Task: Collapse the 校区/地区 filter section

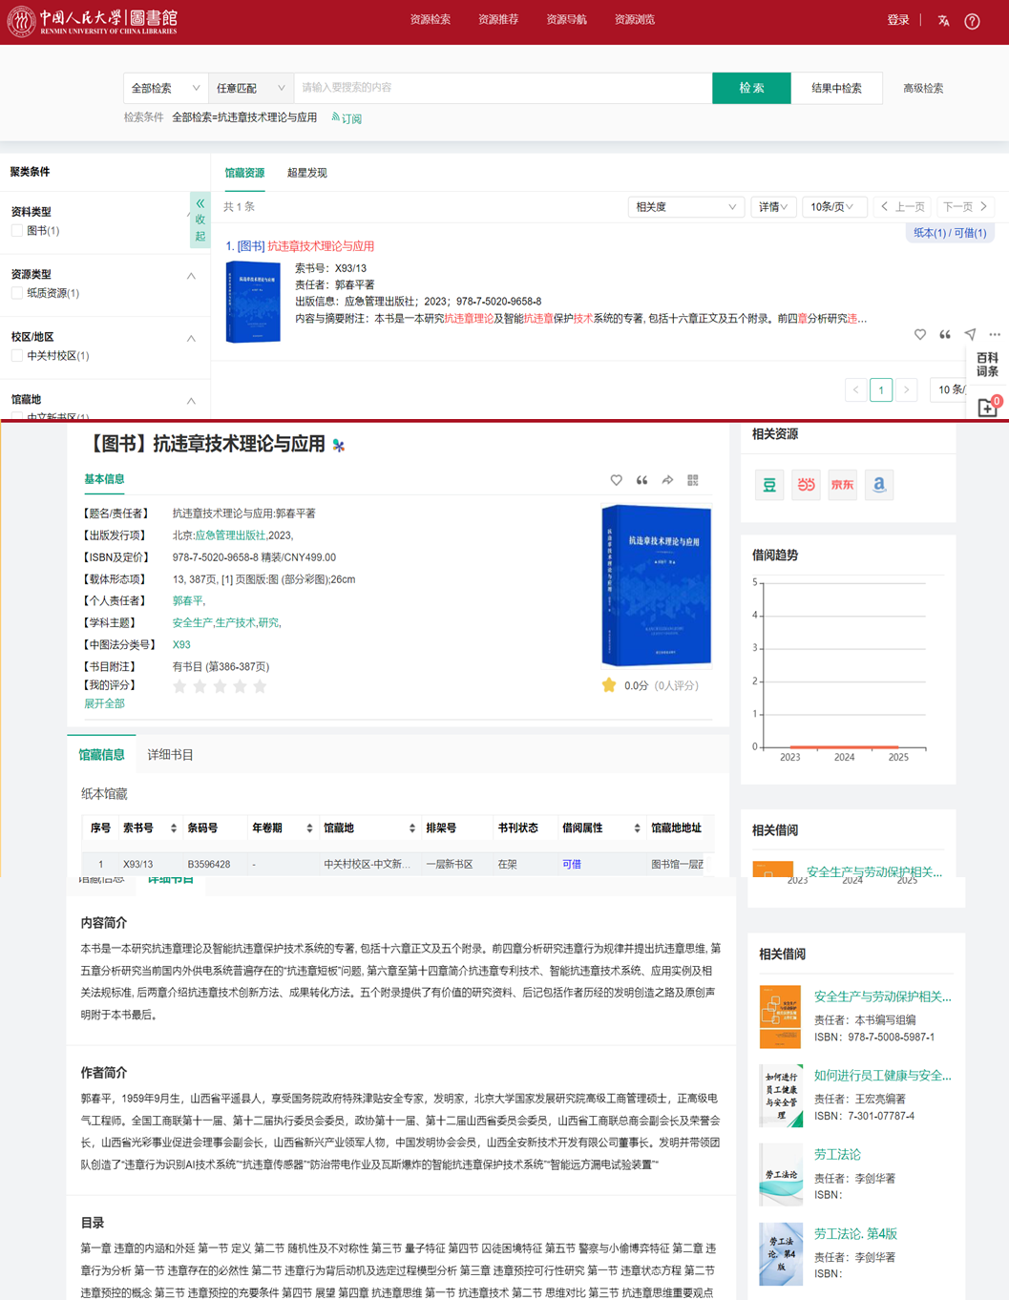Action: (191, 339)
